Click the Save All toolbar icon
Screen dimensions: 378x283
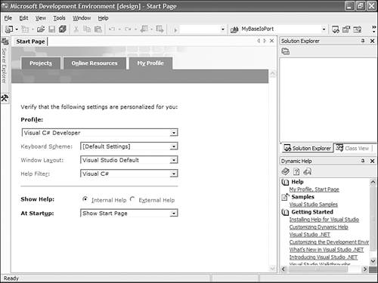pyautogui.click(x=62, y=29)
